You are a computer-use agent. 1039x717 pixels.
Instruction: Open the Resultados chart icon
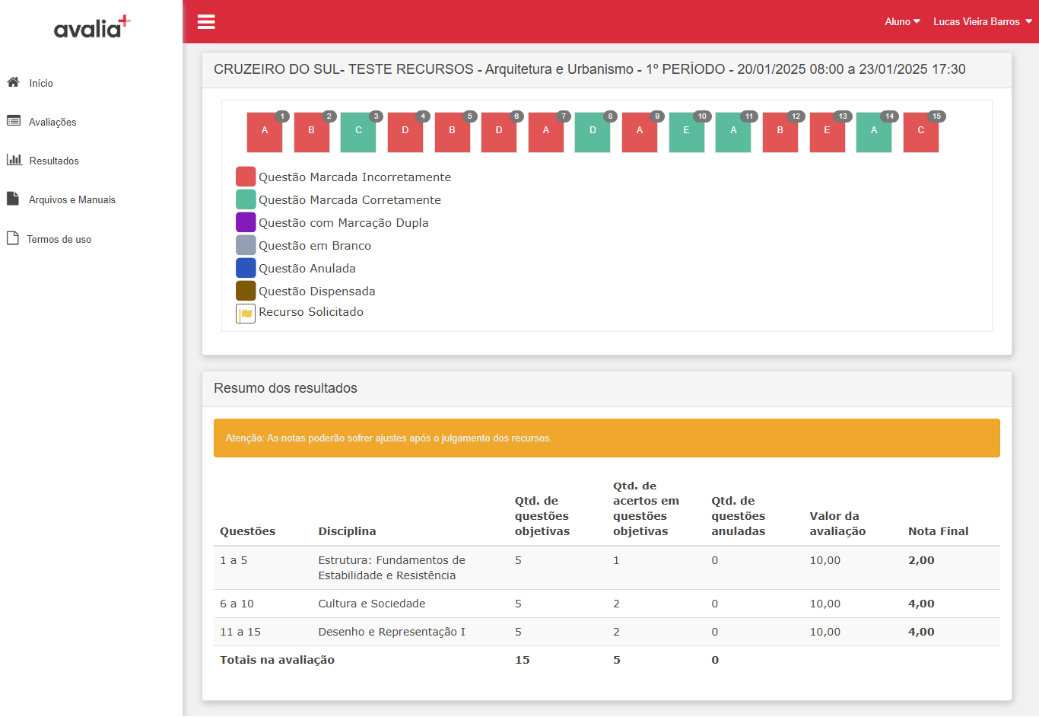point(14,160)
